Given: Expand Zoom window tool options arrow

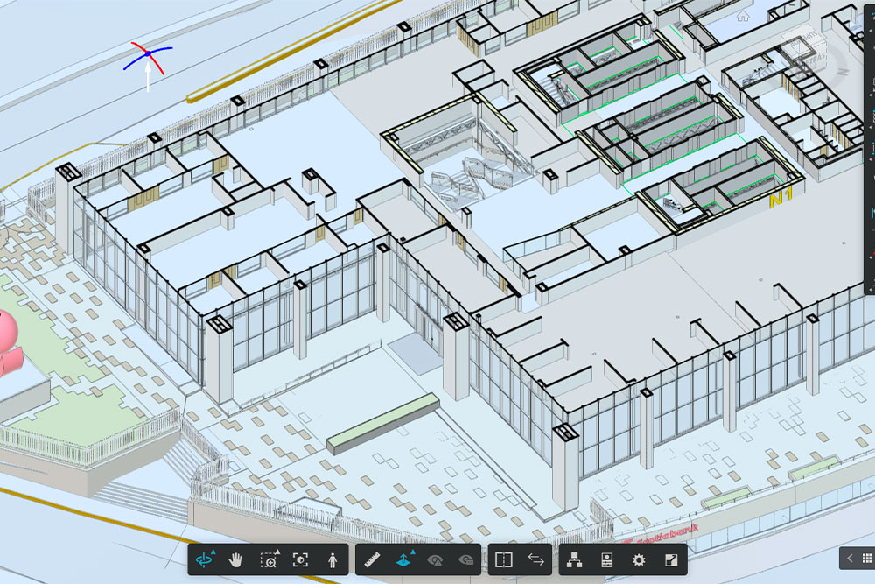Looking at the screenshot, I should (276, 553).
